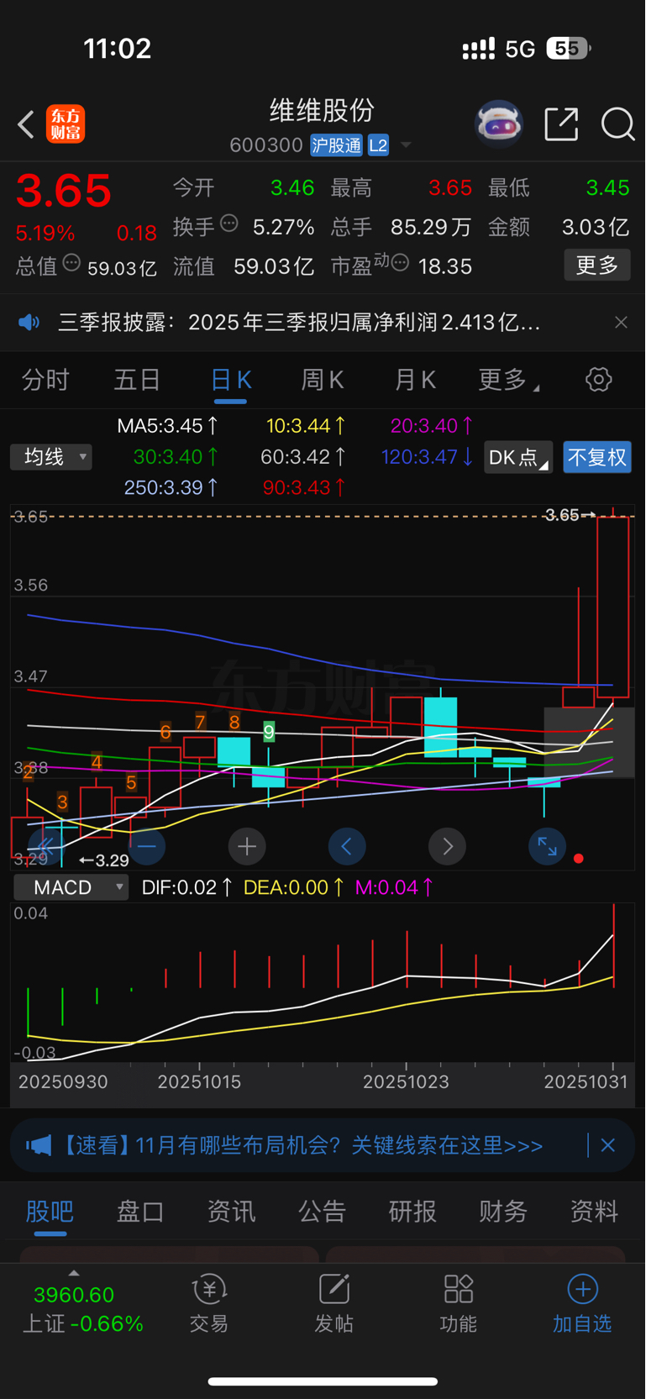Select the 20251023 date marker
The image size is (646, 1399).
406,1082
